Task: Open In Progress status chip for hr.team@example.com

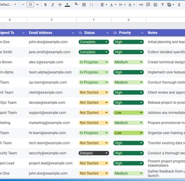Action: [94, 133]
